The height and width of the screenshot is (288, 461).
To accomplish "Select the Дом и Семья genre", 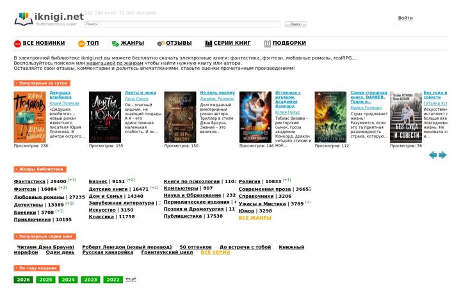I will pos(106,196).
